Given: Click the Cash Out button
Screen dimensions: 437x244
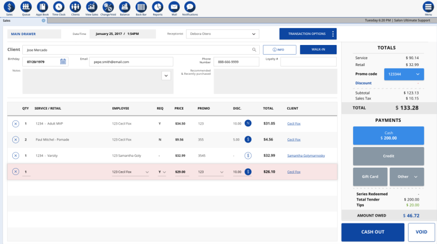Looking at the screenshot, I should click(373, 232).
